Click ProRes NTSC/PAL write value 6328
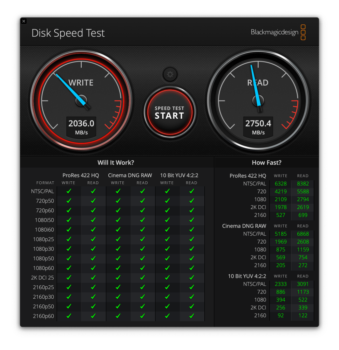The image size is (339, 350). click(x=281, y=184)
